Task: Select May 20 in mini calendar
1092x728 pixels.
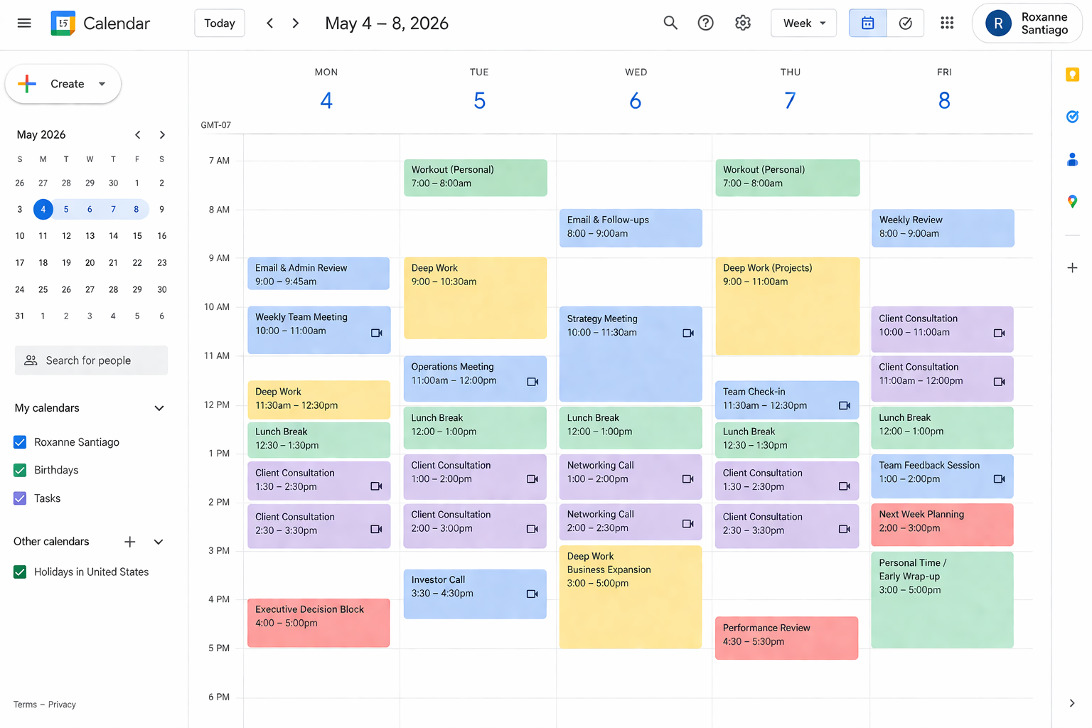Action: (90, 263)
